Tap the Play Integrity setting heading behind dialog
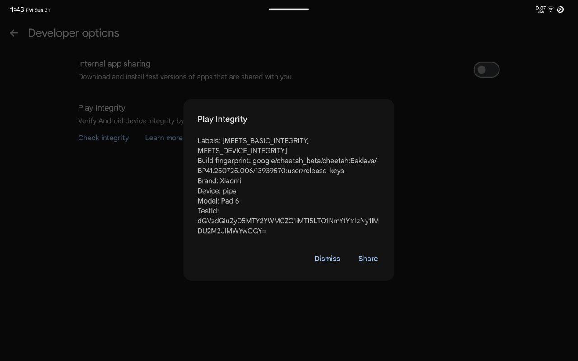 [x=102, y=108]
